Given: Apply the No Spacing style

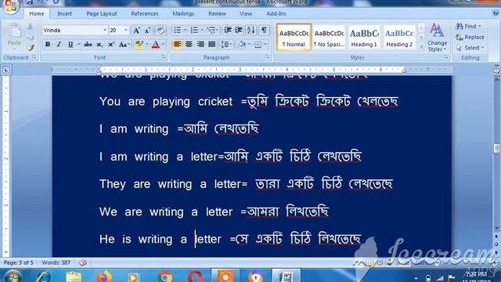Looking at the screenshot, I should coord(329,37).
